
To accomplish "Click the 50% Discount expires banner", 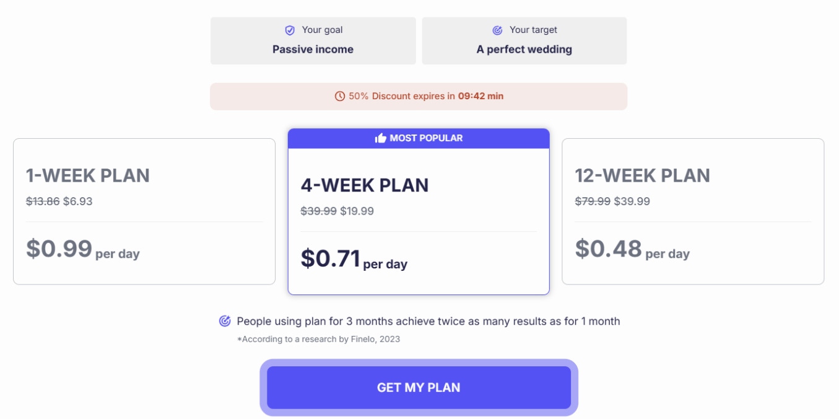I will 419,97.
